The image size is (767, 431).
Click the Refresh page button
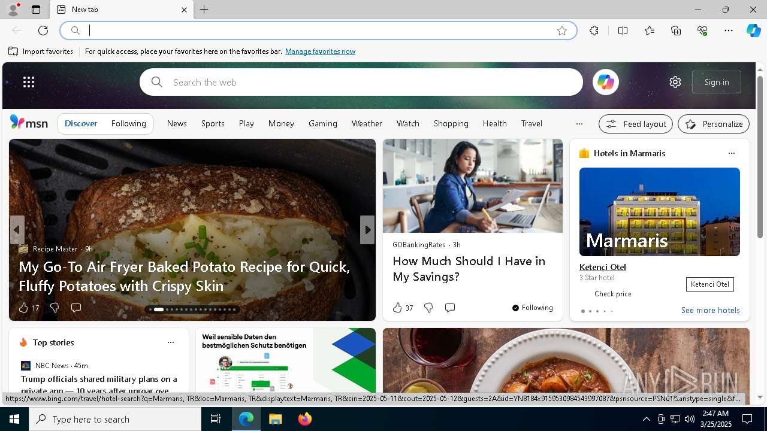pyautogui.click(x=43, y=31)
